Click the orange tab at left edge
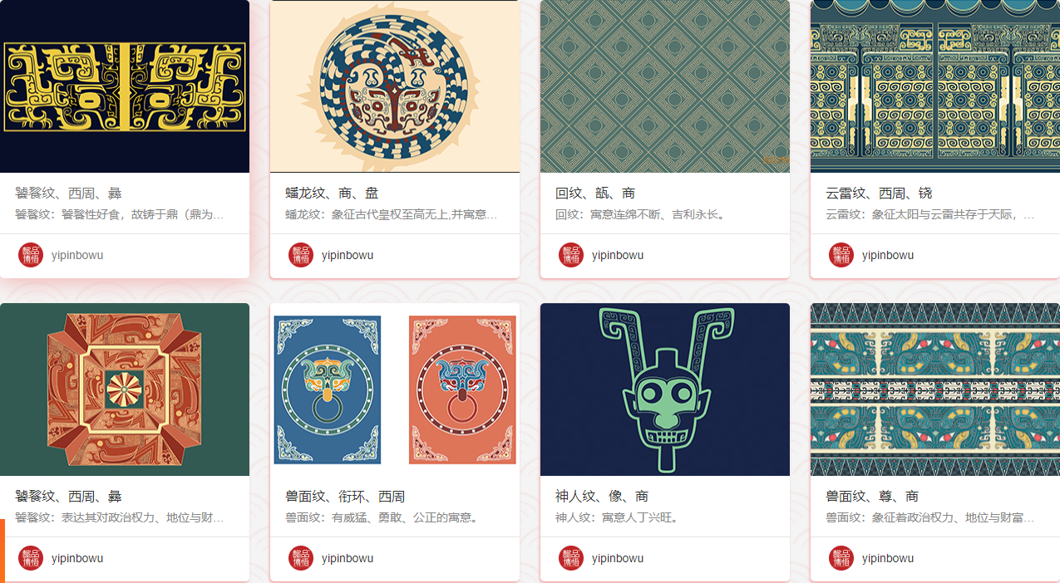Screen dimensions: 1060x583 (2, 551)
